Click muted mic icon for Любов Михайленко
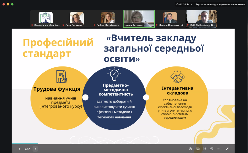The height and width of the screenshot is (153, 248). tap(95, 25)
